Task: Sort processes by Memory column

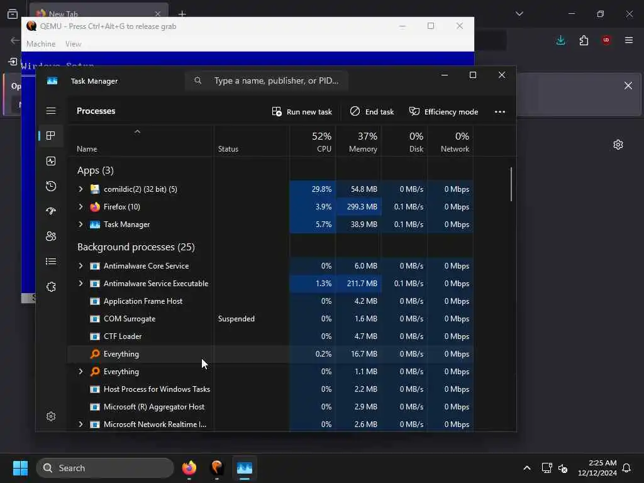Action: [358, 142]
